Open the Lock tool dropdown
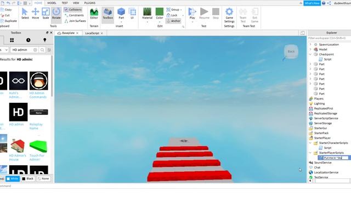This screenshot has width=351, height=197. (x=183, y=15)
